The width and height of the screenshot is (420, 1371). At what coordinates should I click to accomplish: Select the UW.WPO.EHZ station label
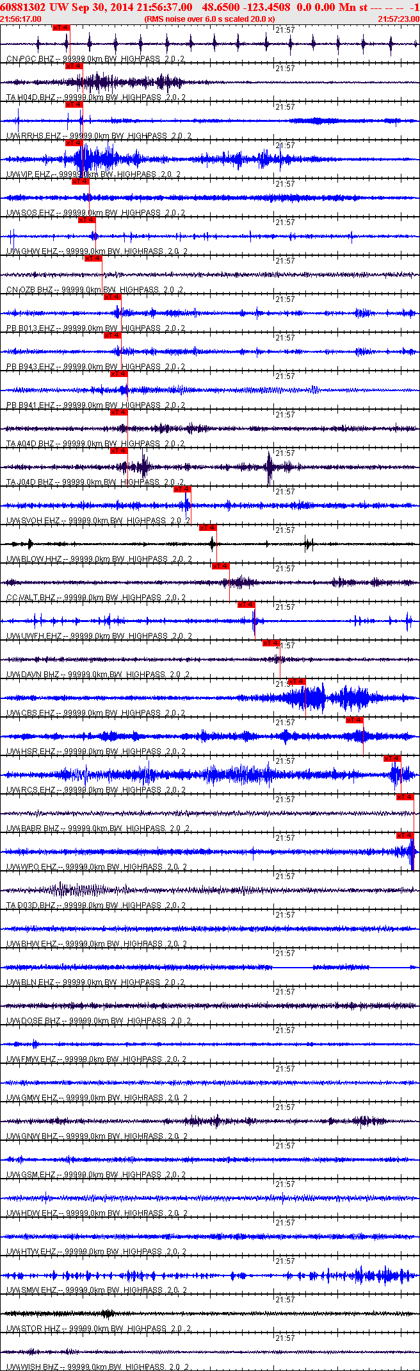click(x=97, y=867)
